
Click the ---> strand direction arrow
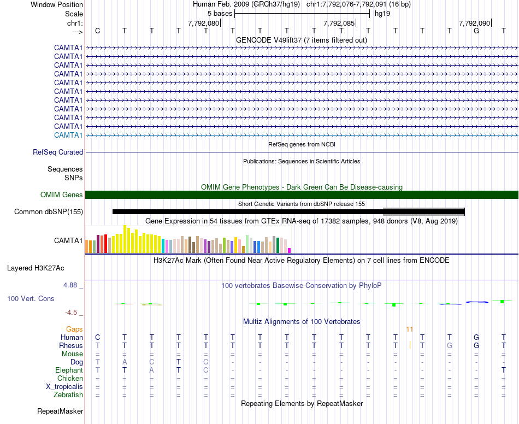(77, 32)
